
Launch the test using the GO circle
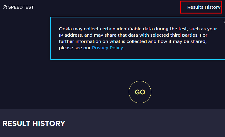[x=140, y=92]
